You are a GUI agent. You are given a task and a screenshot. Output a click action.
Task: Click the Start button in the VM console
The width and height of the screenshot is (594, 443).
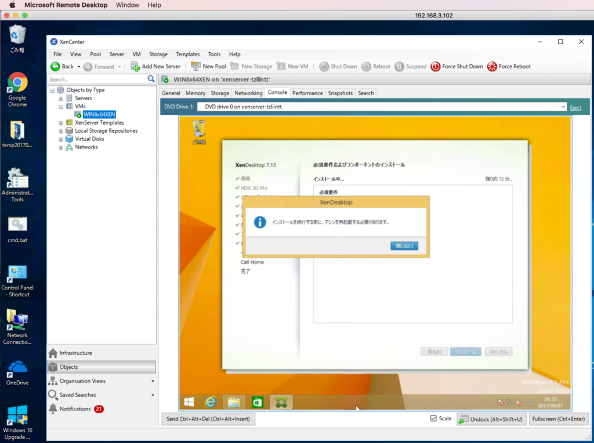click(189, 402)
